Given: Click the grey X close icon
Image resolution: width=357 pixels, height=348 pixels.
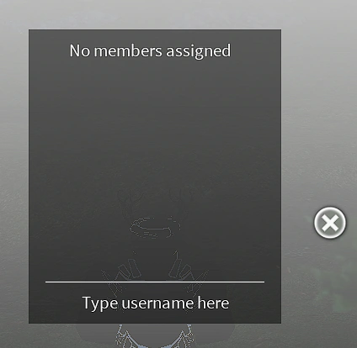Looking at the screenshot, I should point(330,223).
